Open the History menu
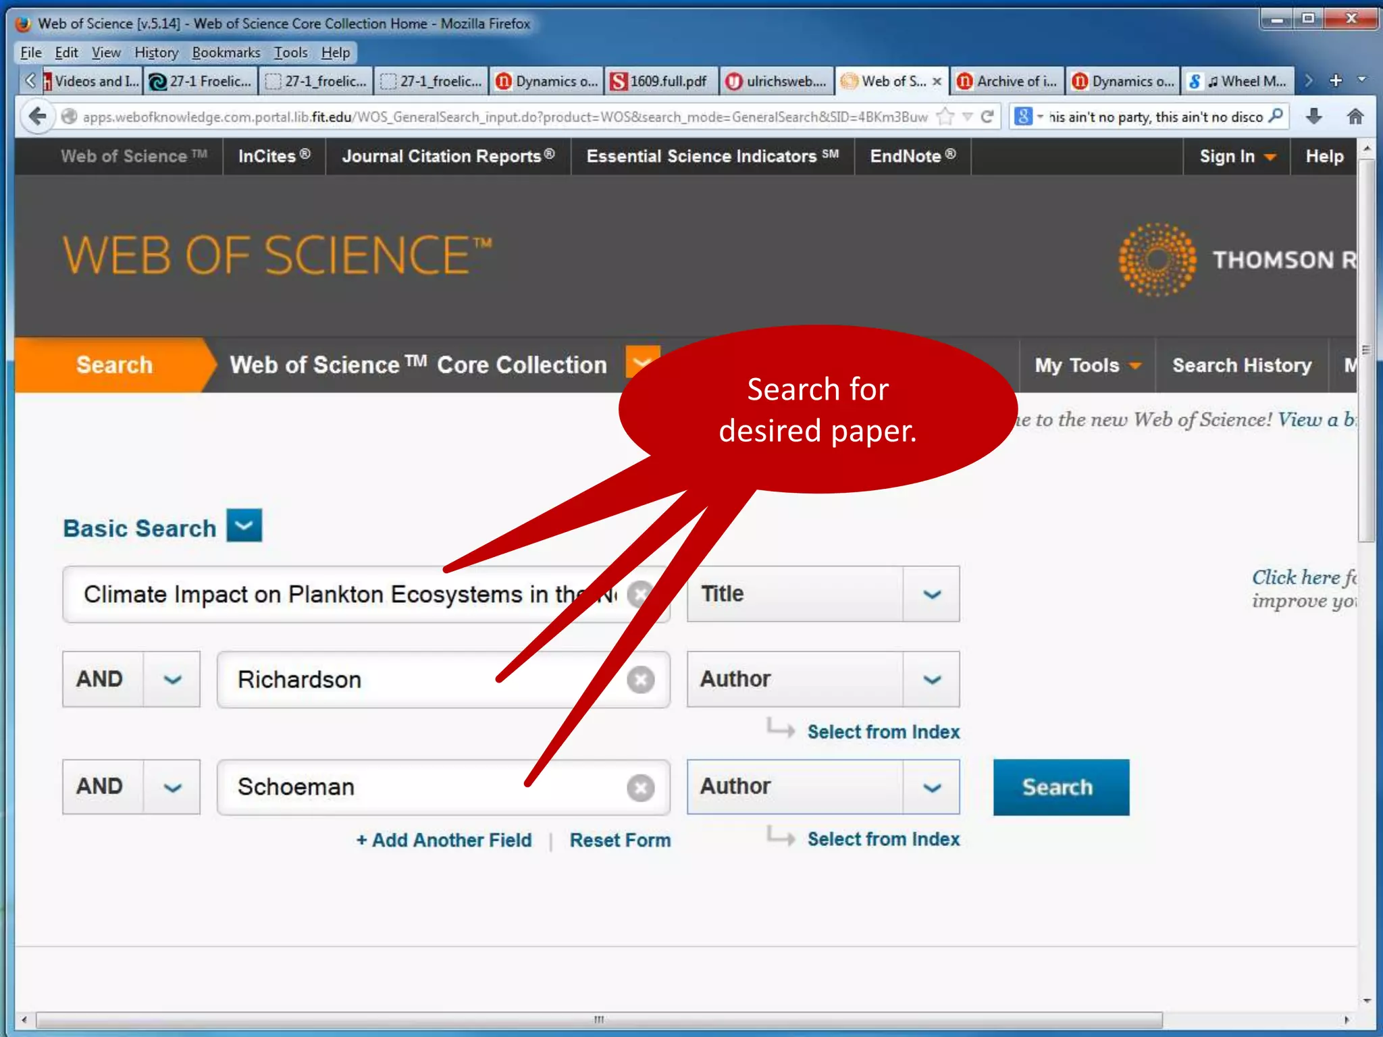This screenshot has height=1037, width=1383. point(156,52)
